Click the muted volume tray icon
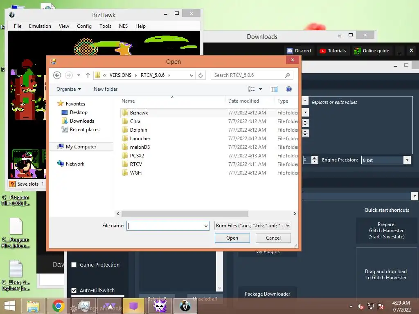Viewport: 419px width, 314px height. point(360,306)
